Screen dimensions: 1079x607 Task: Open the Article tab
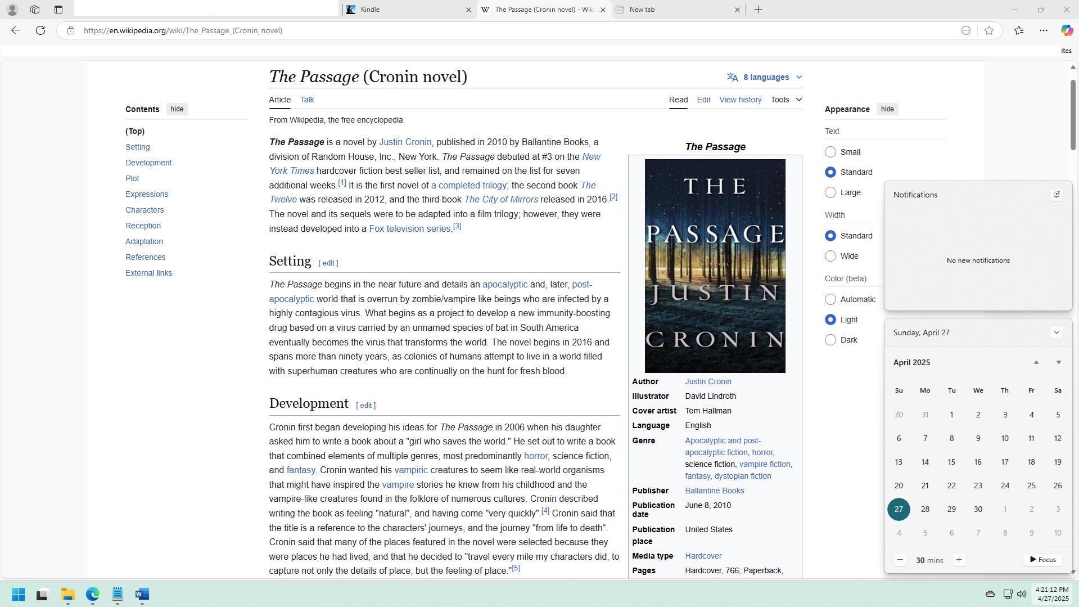pos(280,100)
